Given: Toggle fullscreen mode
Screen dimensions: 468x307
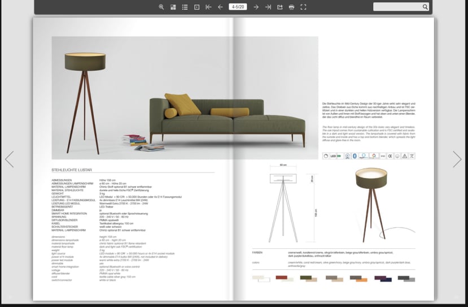Looking at the screenshot, I should (303, 7).
